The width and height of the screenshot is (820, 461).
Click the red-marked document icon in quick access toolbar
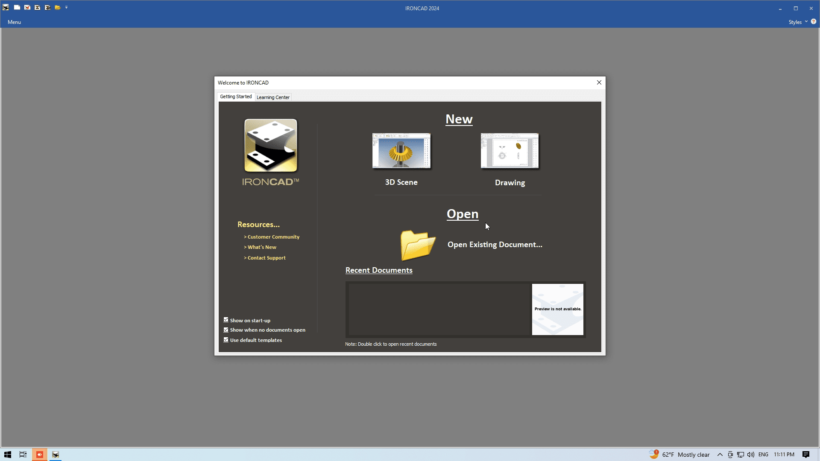click(x=27, y=8)
